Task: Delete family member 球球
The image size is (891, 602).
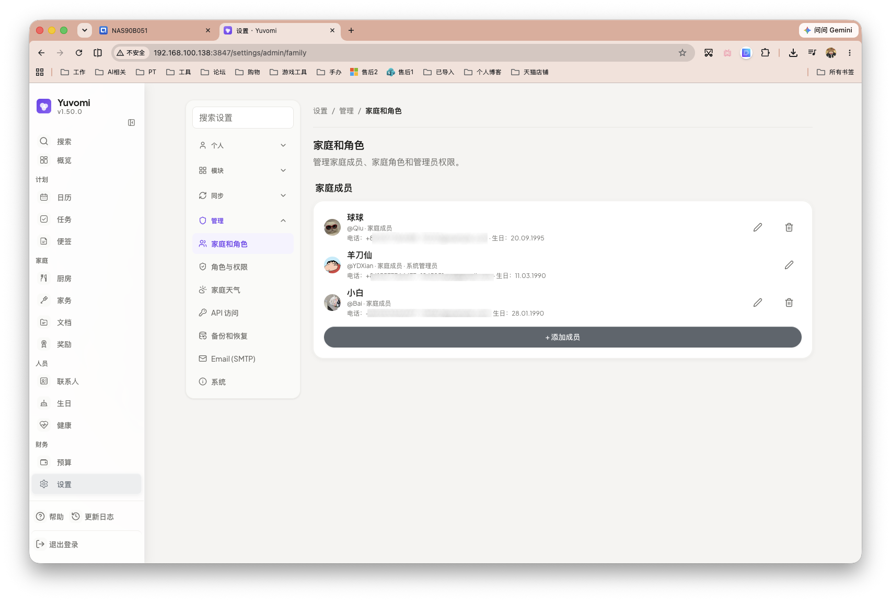Action: tap(789, 227)
